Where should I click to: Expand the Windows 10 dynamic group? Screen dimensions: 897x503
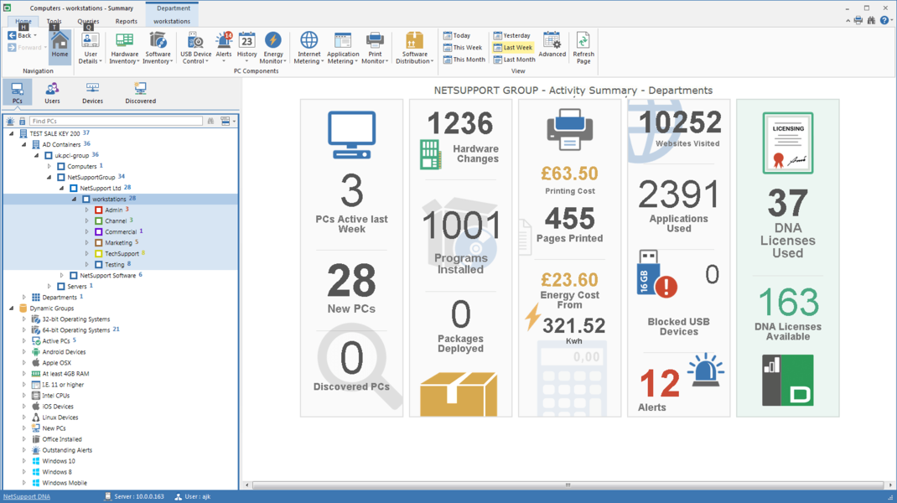coord(24,461)
